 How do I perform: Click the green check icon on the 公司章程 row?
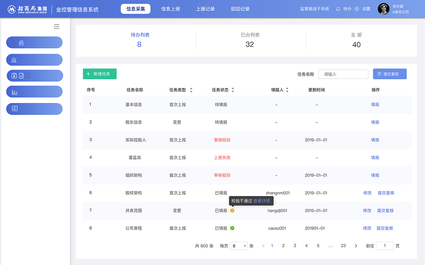[x=232, y=228]
